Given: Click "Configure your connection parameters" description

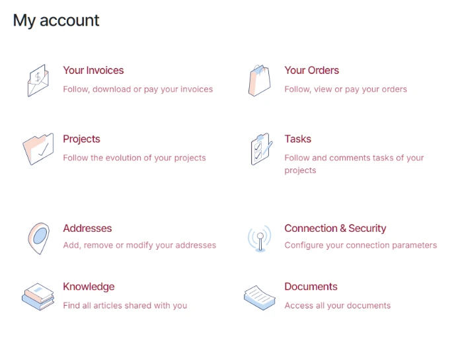Looking at the screenshot, I should click(360, 245).
